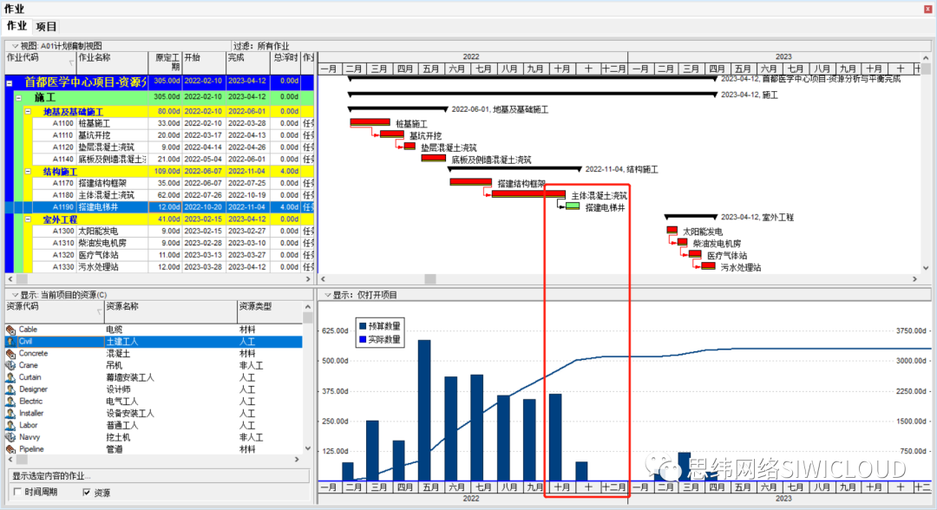Image resolution: width=937 pixels, height=510 pixels.
Task: Select the Navvy excavator resource icon
Action: click(10, 437)
